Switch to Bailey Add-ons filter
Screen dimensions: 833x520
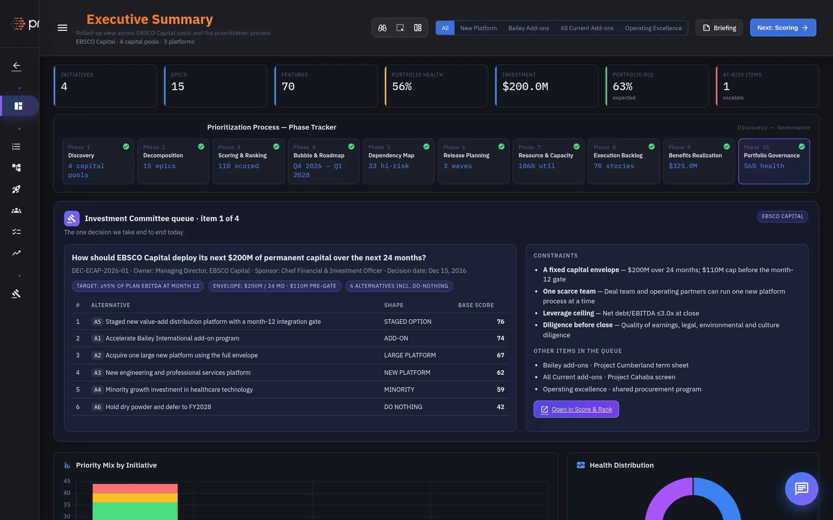tap(529, 28)
